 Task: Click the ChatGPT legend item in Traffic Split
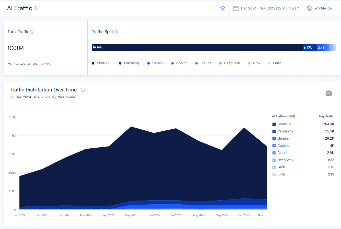(102, 63)
